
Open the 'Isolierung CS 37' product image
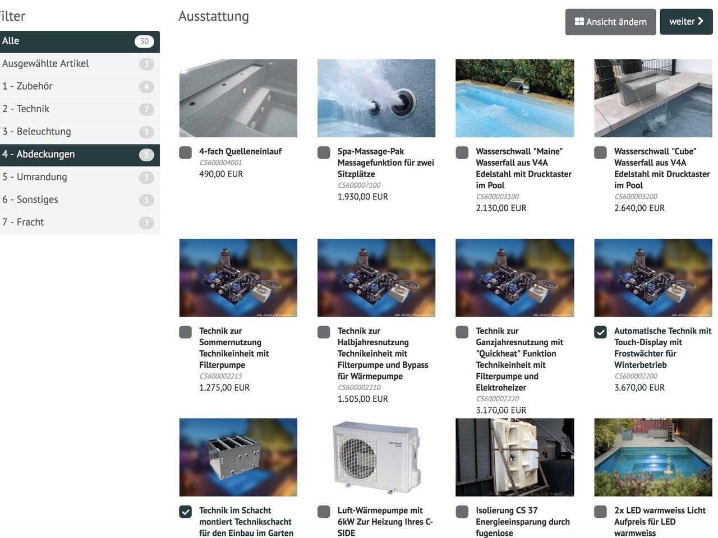pos(515,457)
